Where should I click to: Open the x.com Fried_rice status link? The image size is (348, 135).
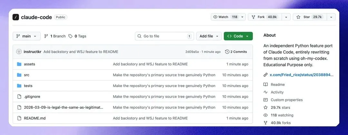[x=301, y=75]
